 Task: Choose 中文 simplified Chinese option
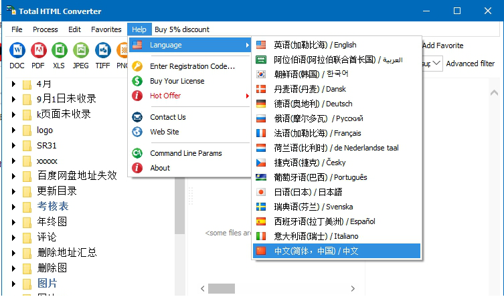(337, 251)
